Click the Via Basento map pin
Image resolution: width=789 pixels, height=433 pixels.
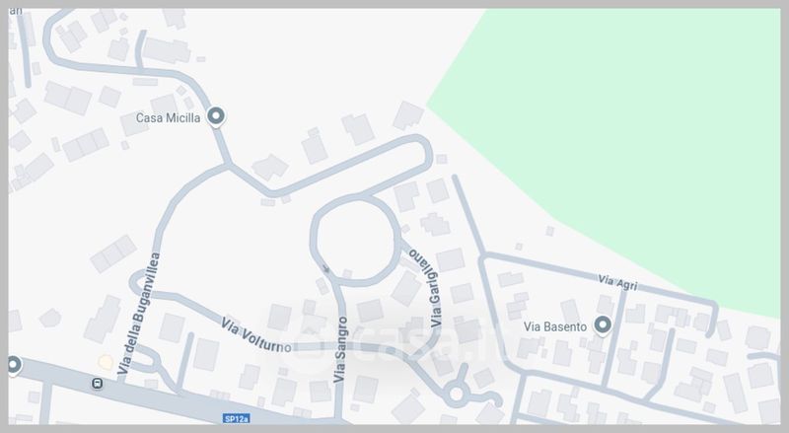[603, 325]
